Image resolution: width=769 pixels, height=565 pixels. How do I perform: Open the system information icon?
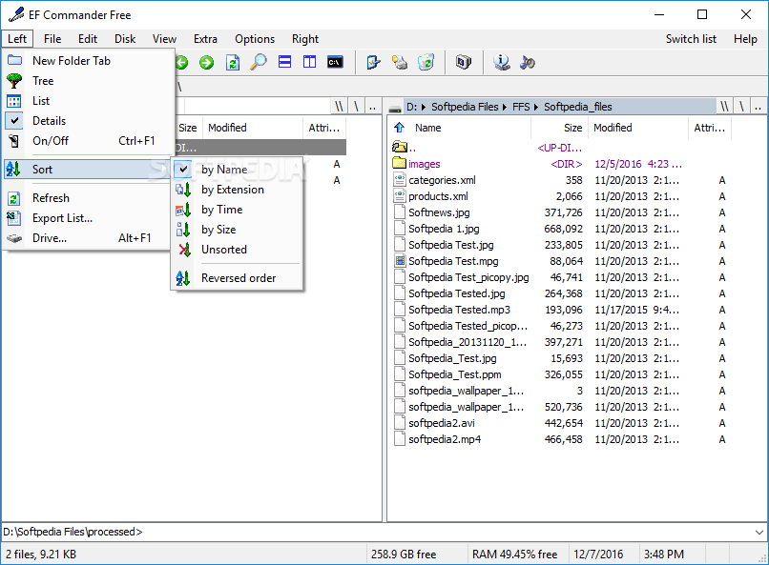click(501, 62)
